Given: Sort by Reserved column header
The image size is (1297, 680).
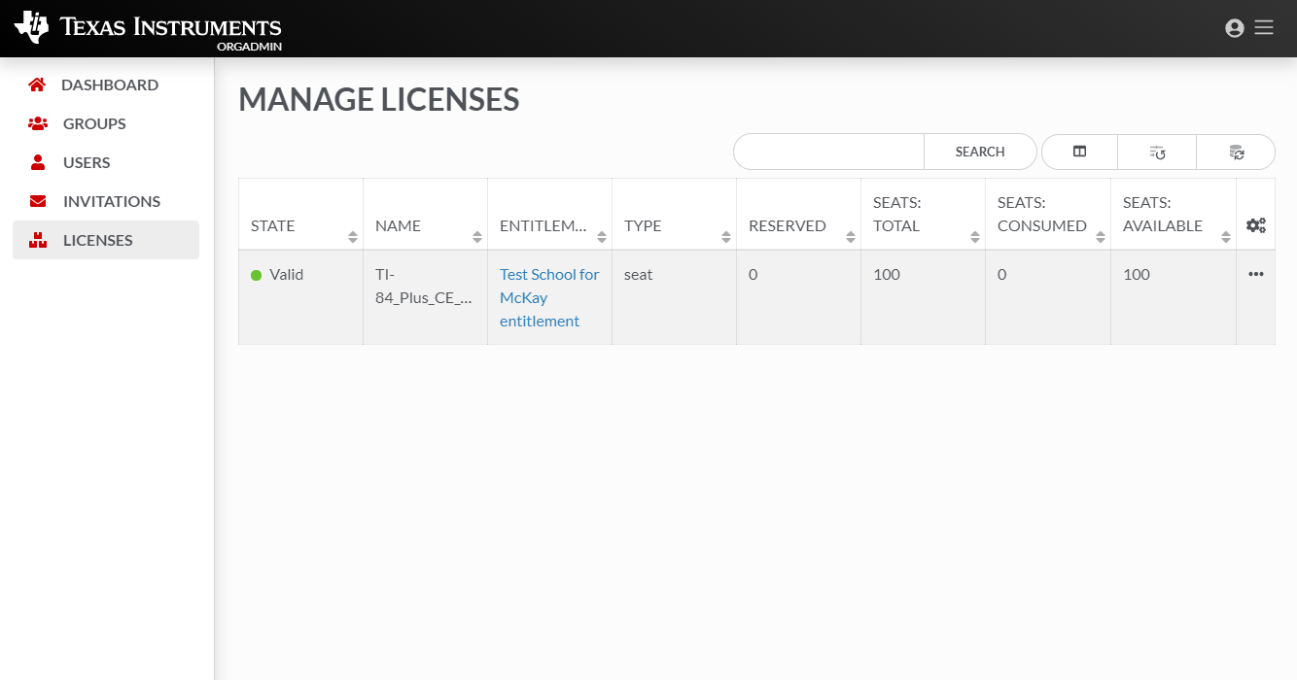Looking at the screenshot, I should click(788, 225).
